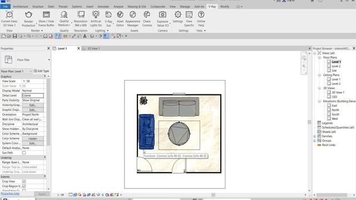Switch to the Architecture ribbon tab
The height and width of the screenshot is (200, 356).
(x=21, y=7)
